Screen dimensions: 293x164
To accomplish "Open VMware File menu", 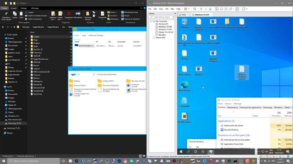I will pos(150,9).
